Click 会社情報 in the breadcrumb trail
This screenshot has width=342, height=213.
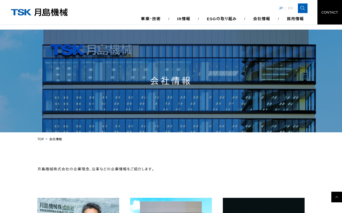[x=56, y=139]
